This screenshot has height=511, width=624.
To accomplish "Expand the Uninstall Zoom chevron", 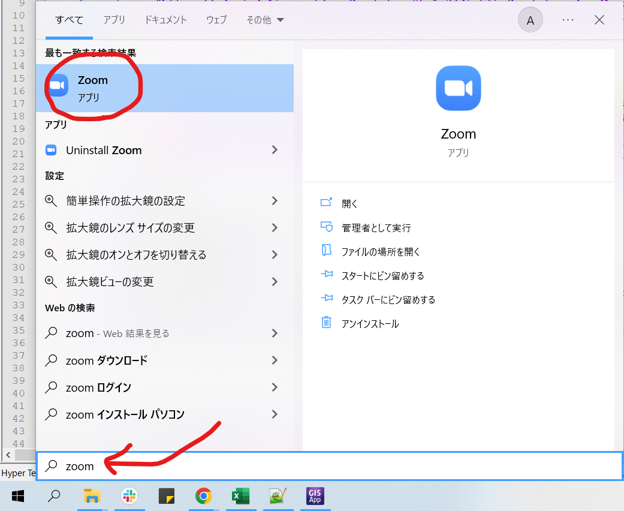I will point(275,150).
